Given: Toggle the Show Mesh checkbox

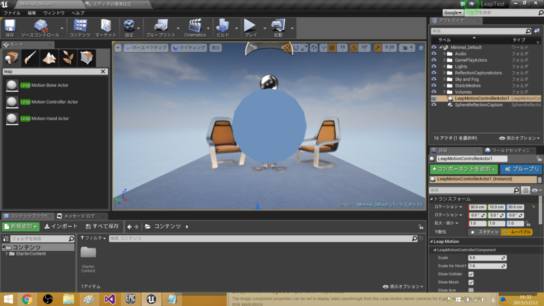Looking at the screenshot, I should (x=471, y=283).
